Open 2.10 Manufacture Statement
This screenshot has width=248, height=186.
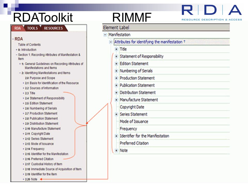(43, 129)
